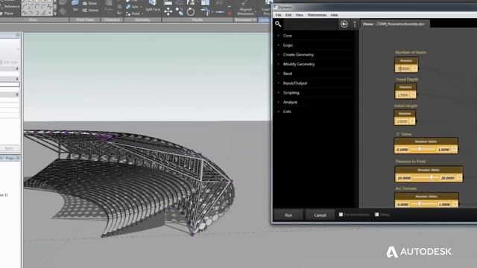Viewport: 477px width, 268px height.
Task: Click the Arc Domain maximum 1.0000 field
Action: 444,205
